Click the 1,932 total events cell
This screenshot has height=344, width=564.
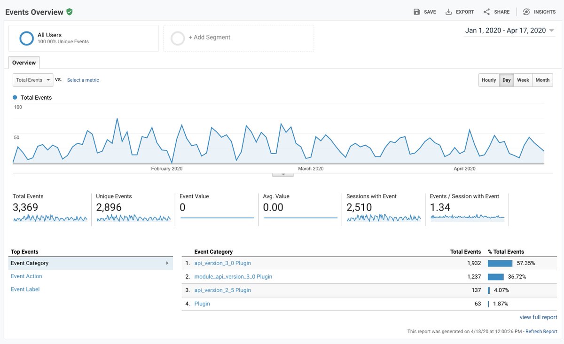[473, 263]
